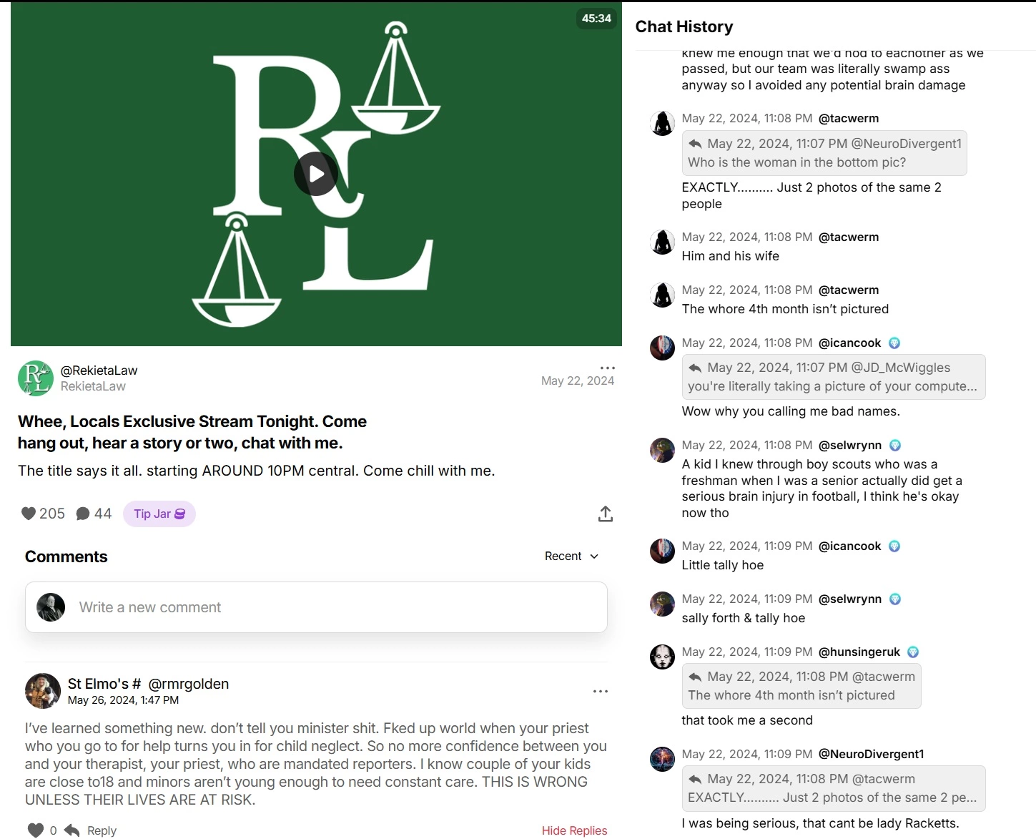Open @hunsingeruk username link
The height and width of the screenshot is (839, 1036).
point(859,652)
